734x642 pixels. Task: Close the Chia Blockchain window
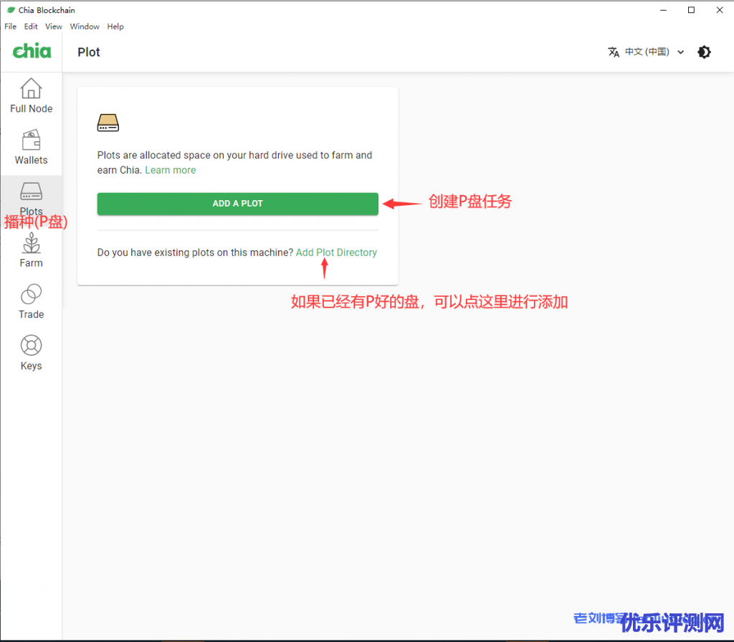coord(720,10)
